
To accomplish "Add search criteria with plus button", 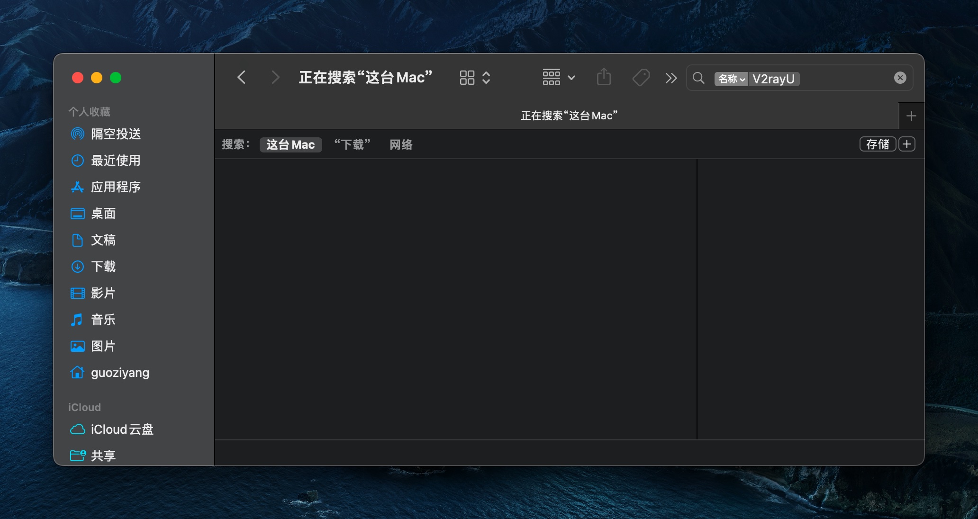I will [x=907, y=144].
